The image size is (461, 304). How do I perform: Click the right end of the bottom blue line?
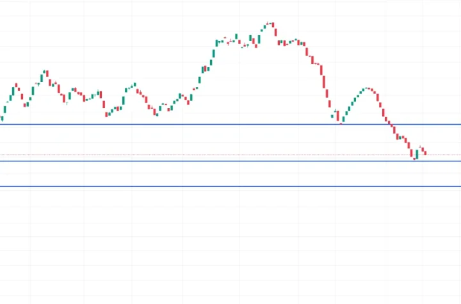tap(458, 186)
